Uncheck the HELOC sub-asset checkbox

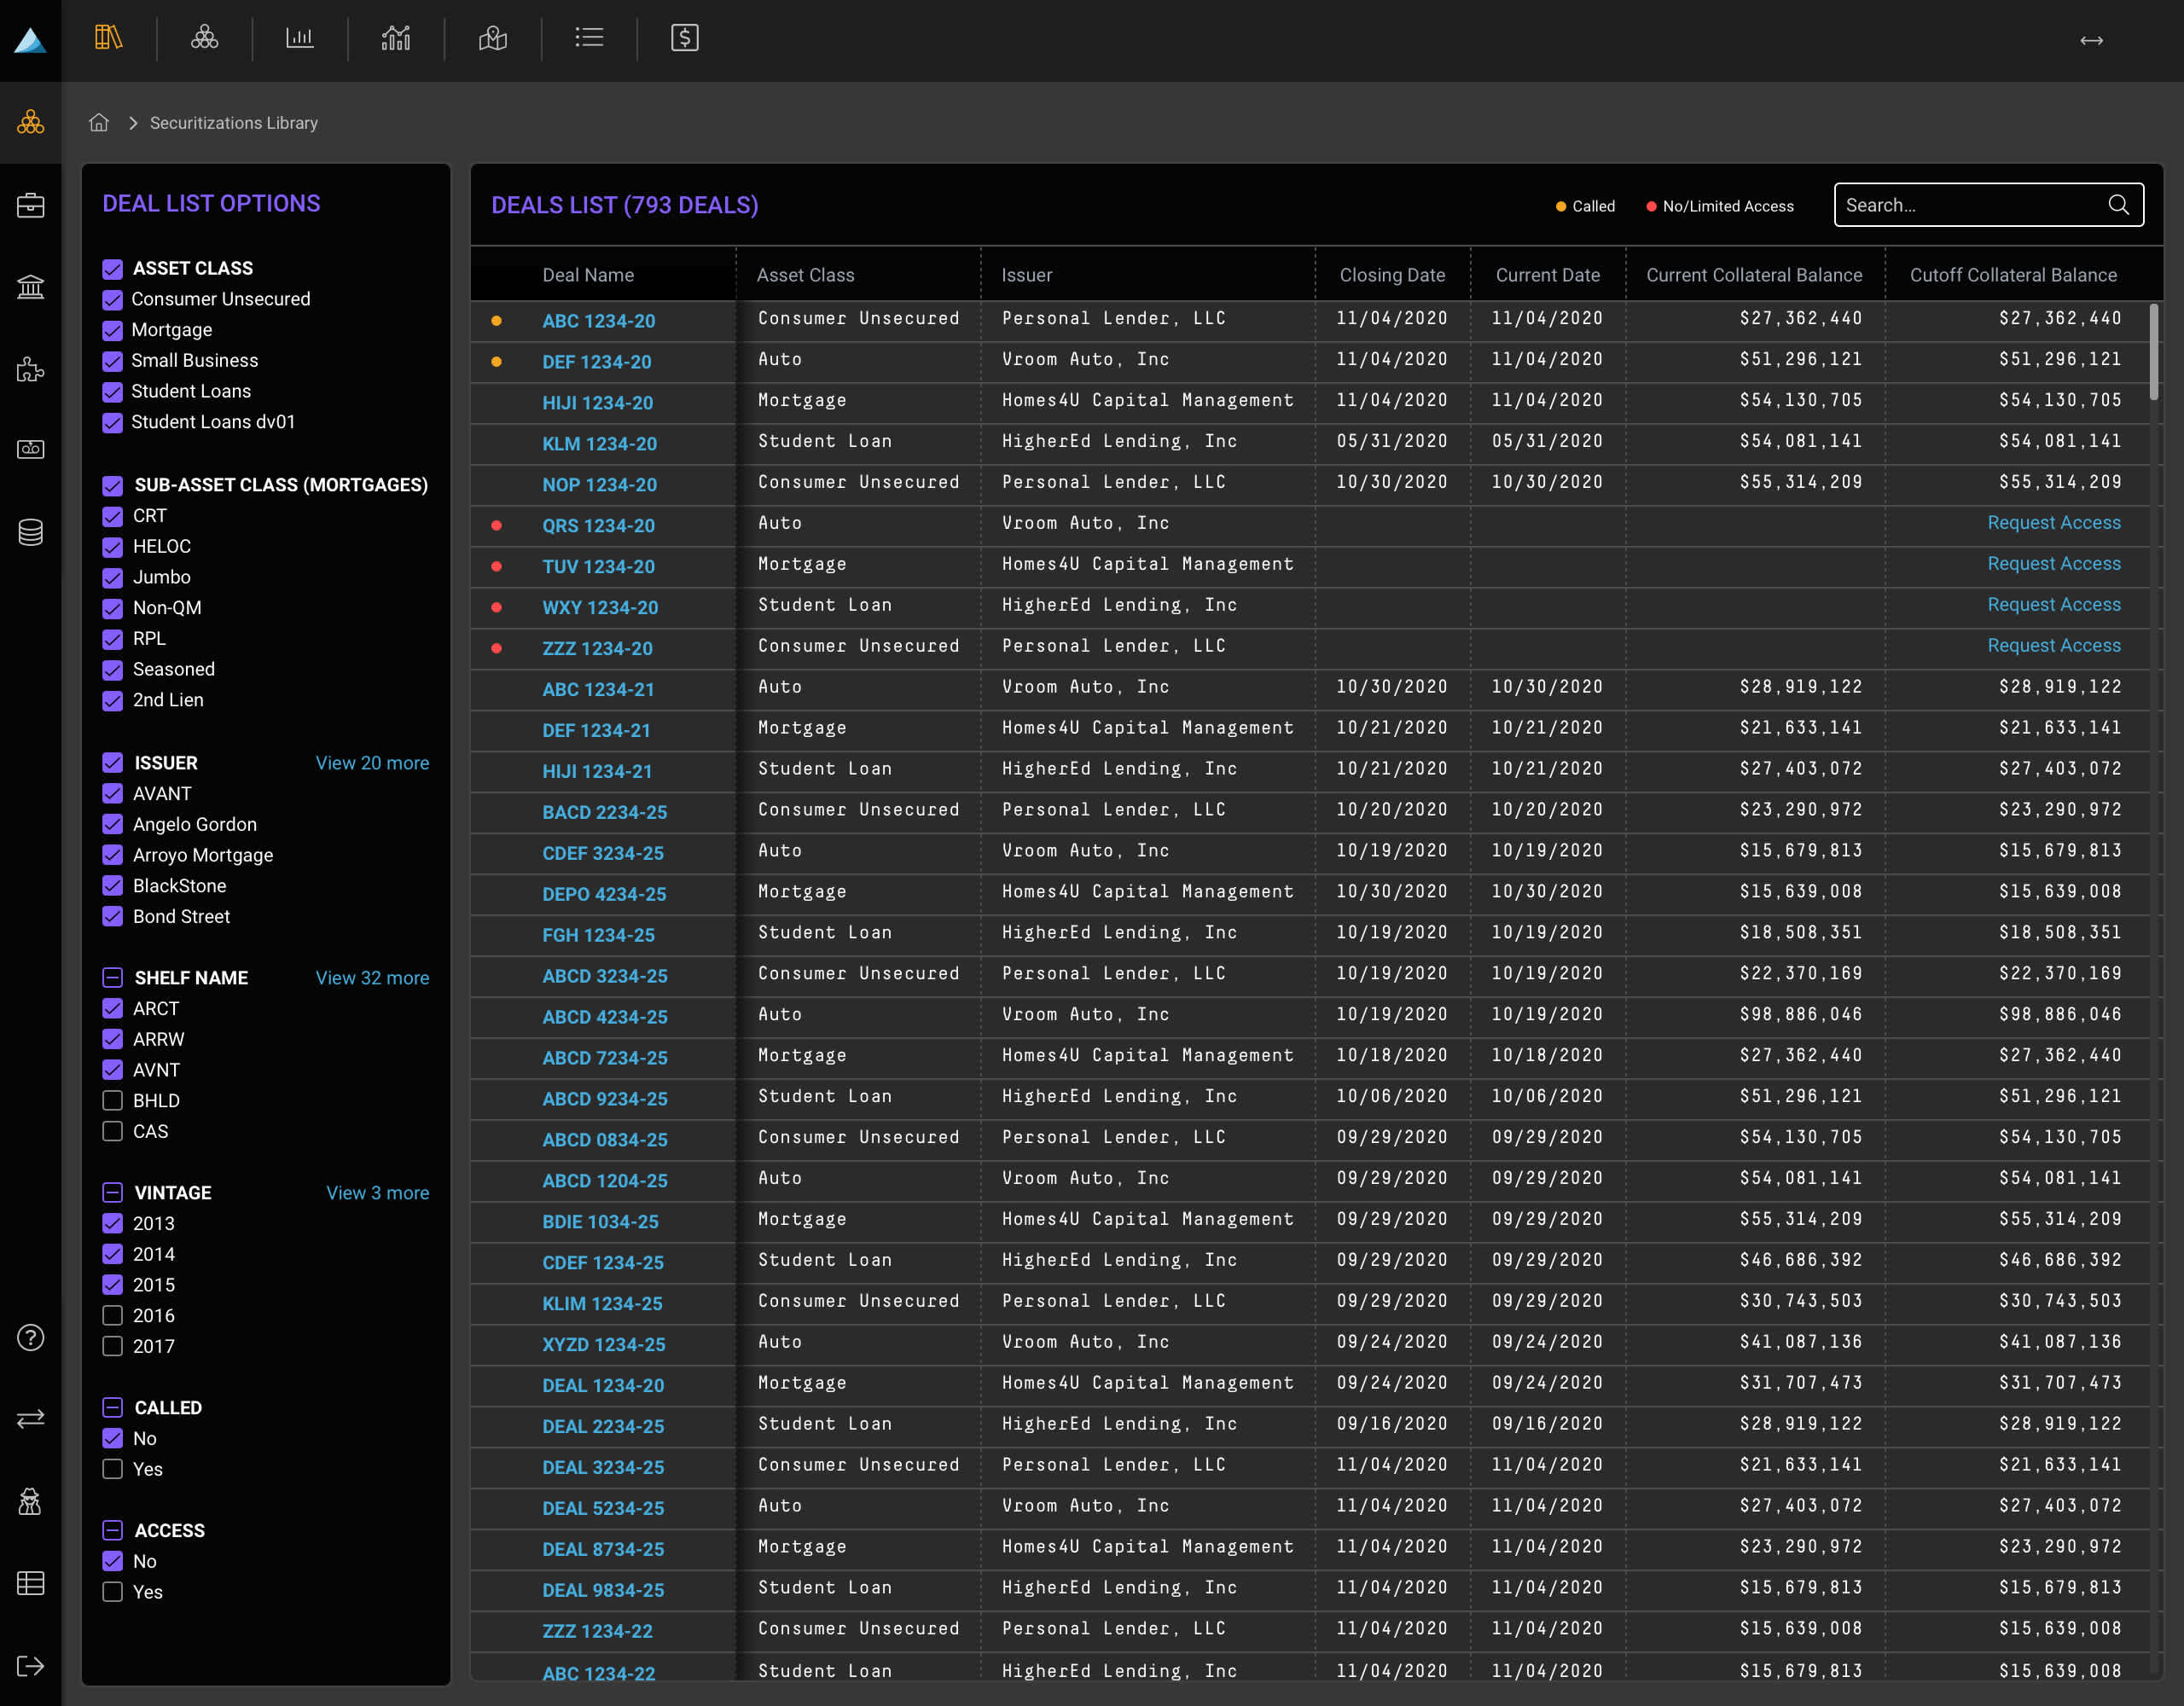click(112, 547)
